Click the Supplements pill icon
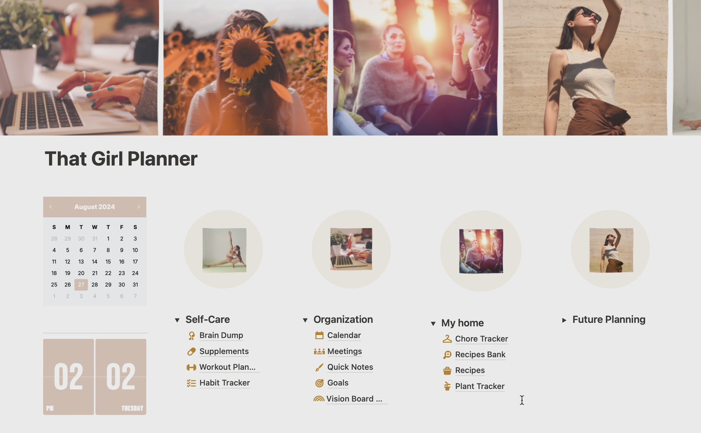701x433 pixels. [192, 352]
